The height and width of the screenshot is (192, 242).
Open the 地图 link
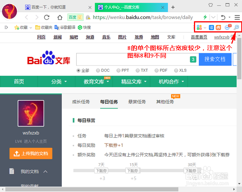tap(155, 37)
